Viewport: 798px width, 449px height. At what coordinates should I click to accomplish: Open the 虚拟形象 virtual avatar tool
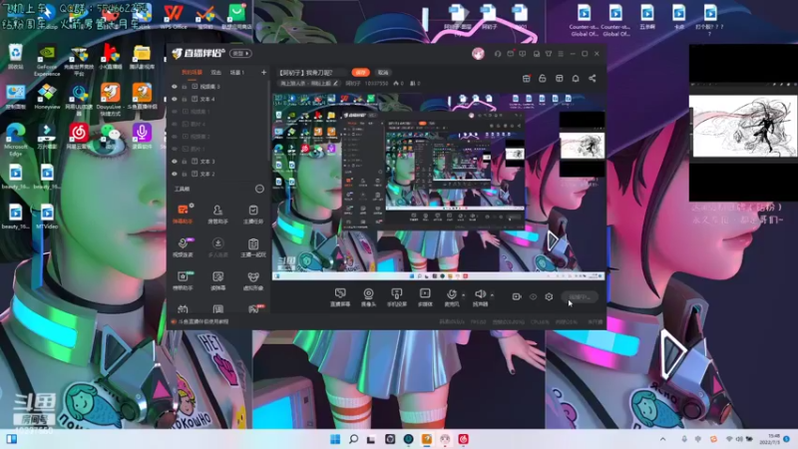253,280
